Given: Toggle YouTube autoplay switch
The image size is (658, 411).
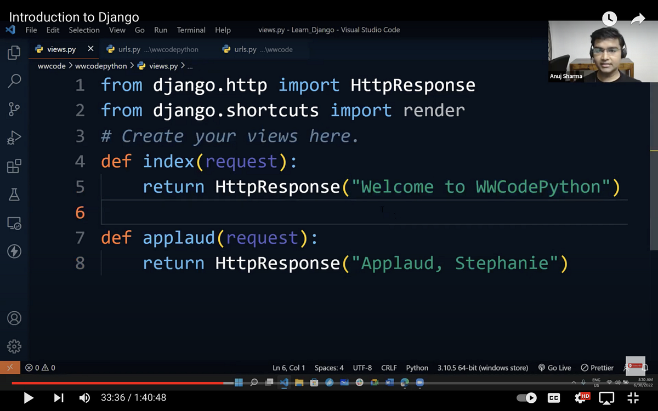Looking at the screenshot, I should click(x=526, y=398).
